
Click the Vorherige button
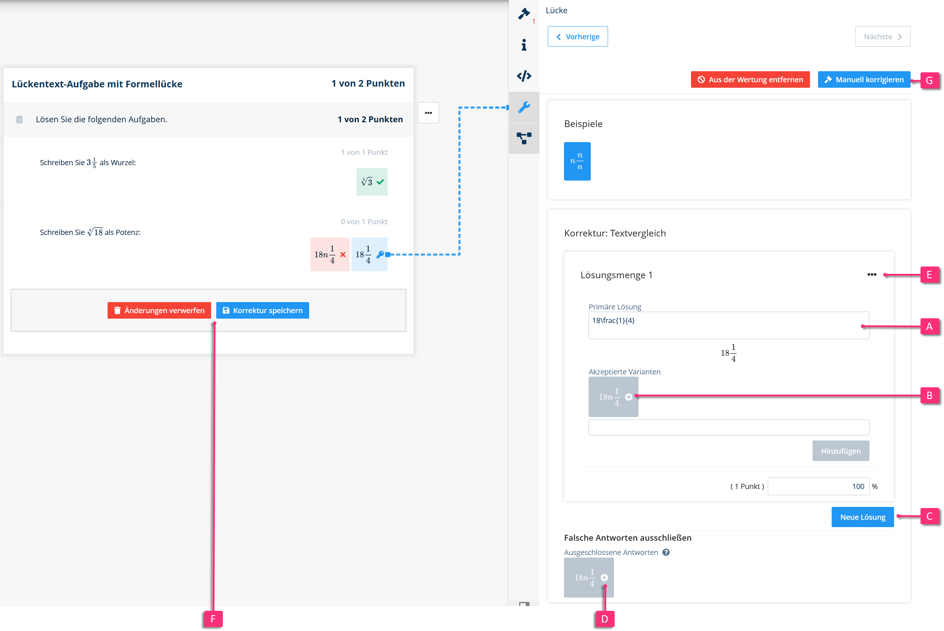pyautogui.click(x=578, y=37)
